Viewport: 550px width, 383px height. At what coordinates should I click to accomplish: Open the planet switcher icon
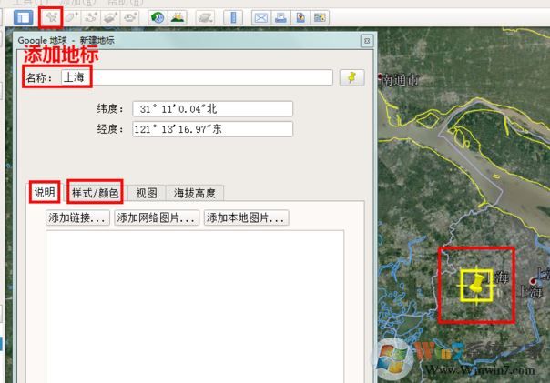[x=205, y=17]
